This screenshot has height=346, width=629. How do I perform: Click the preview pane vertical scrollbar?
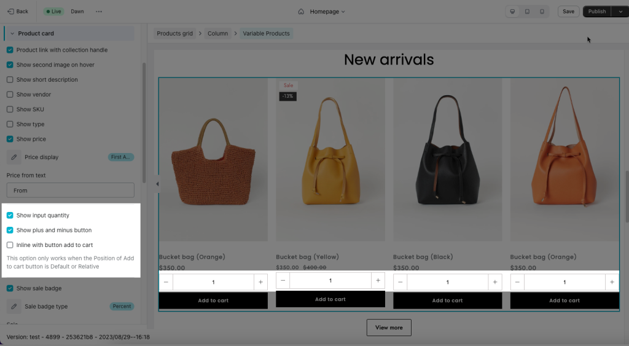(x=627, y=197)
